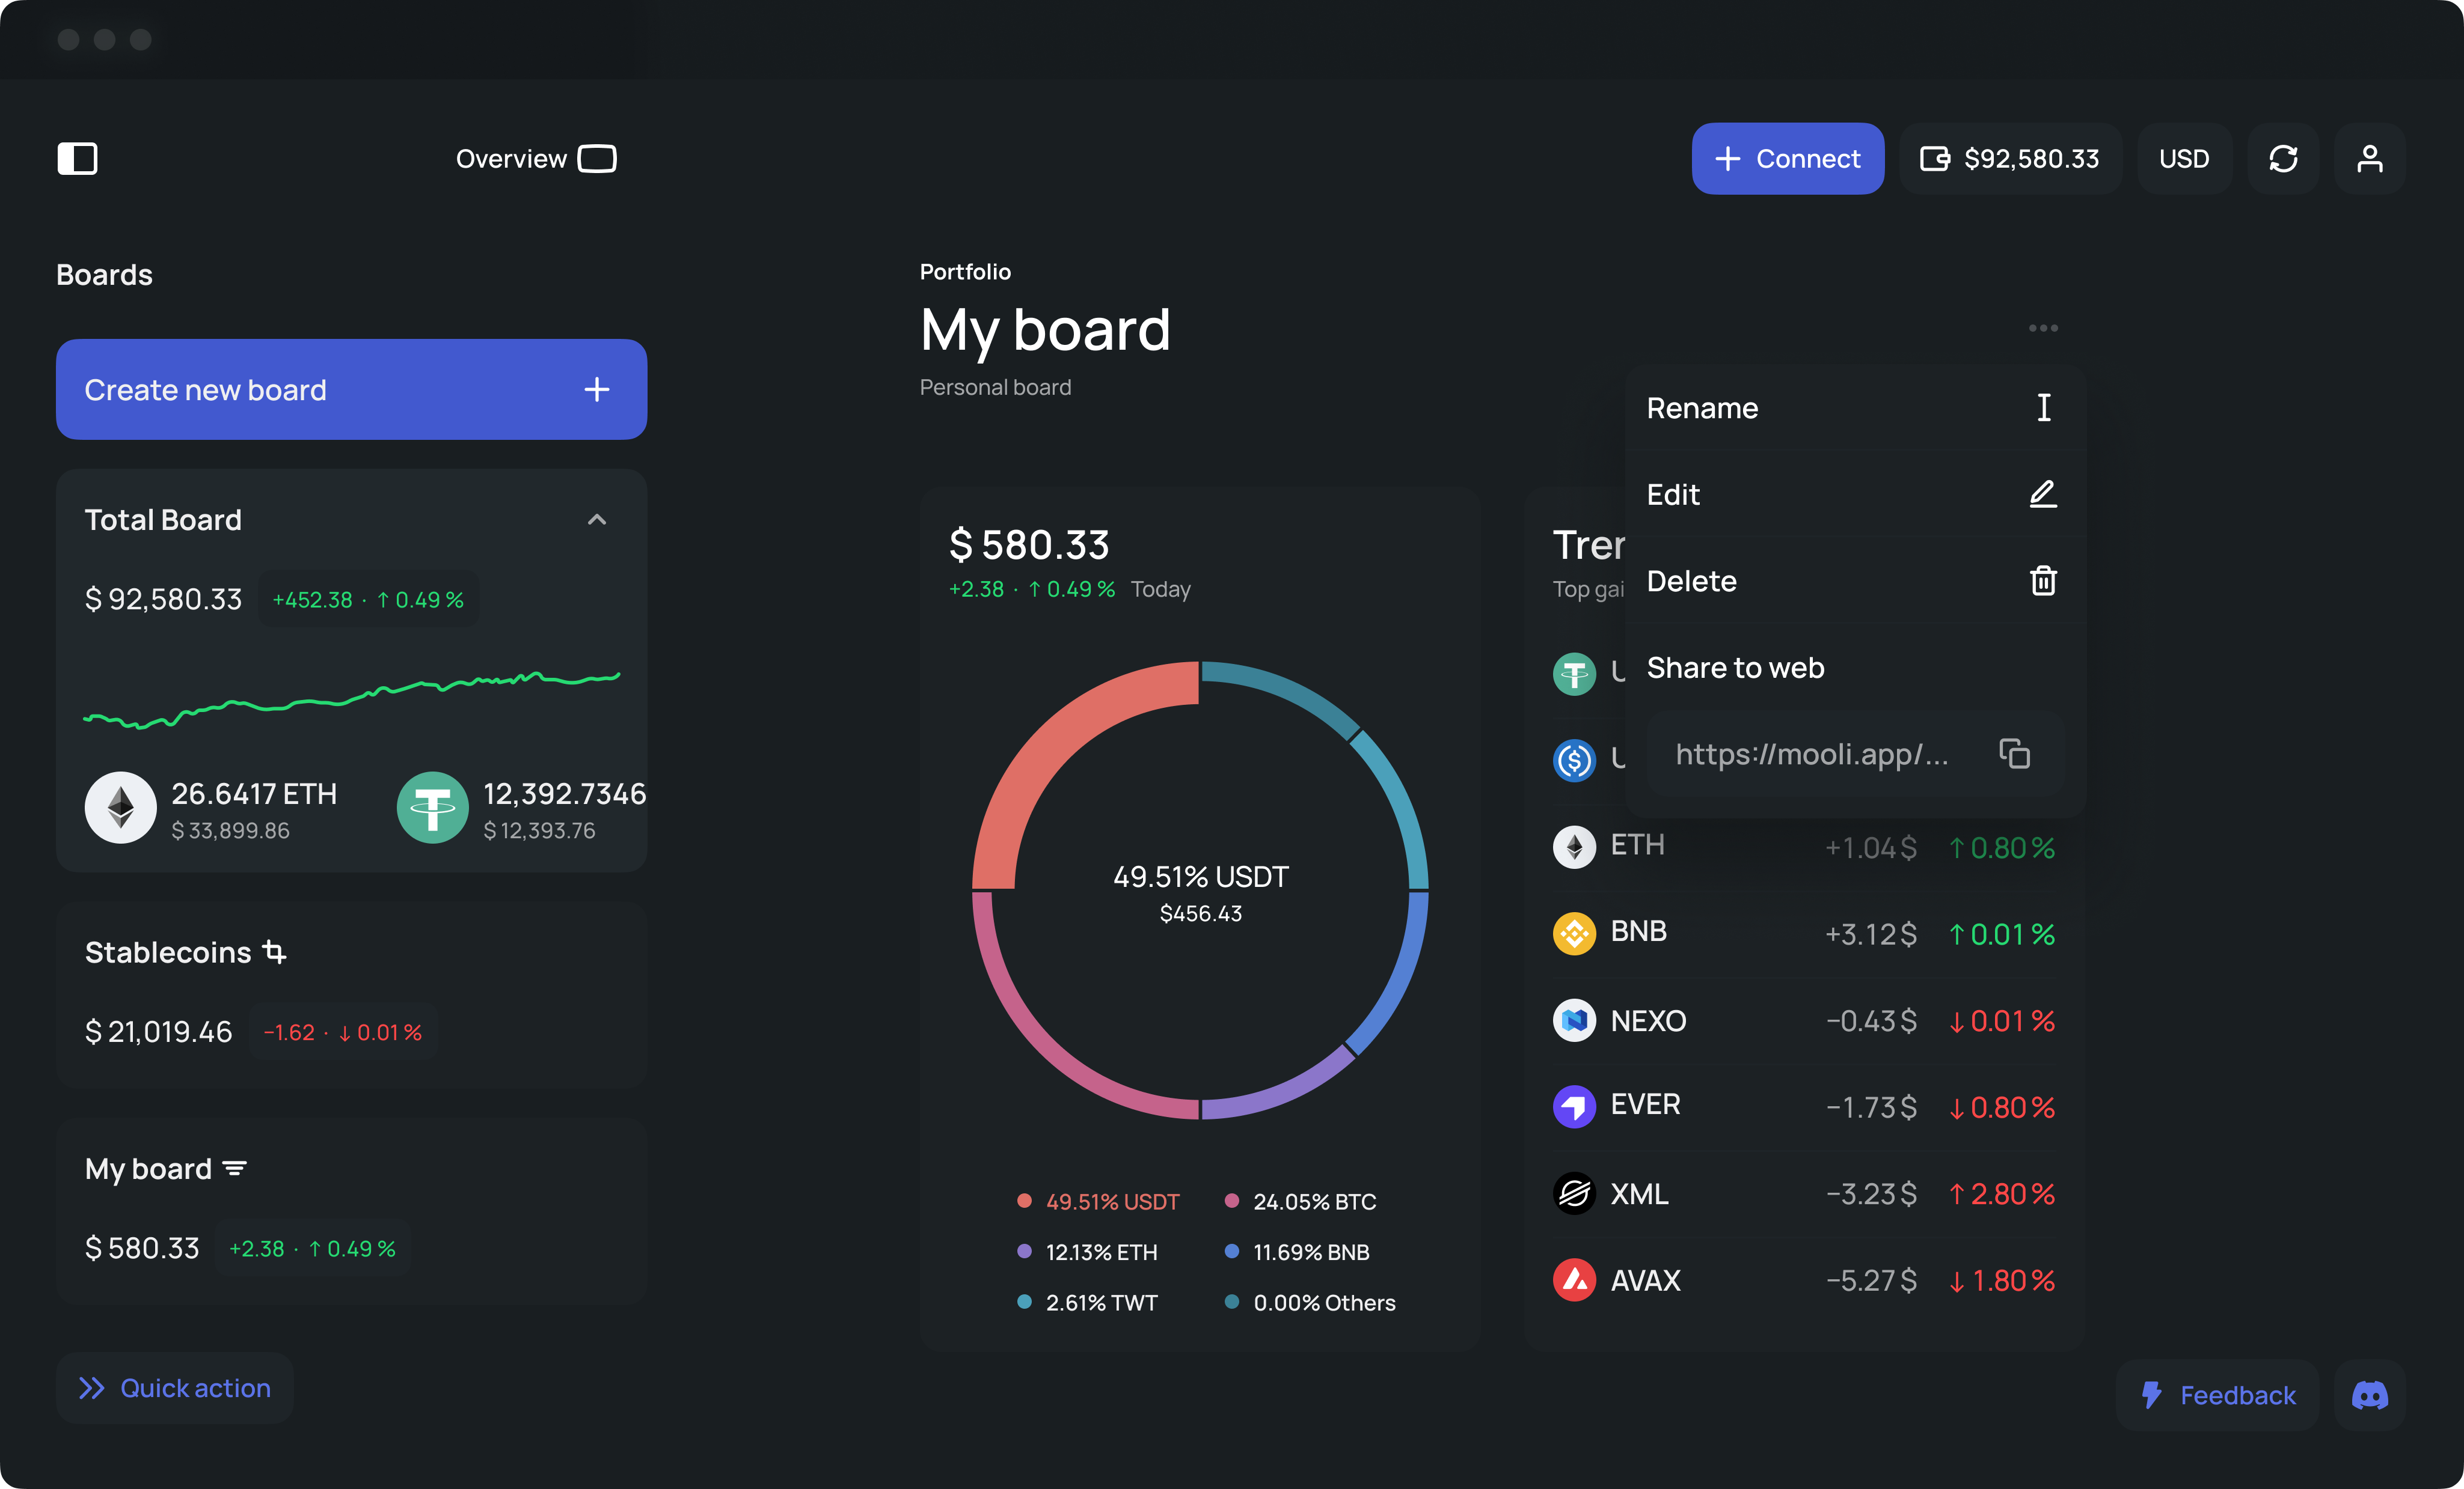Click the Ethereum coin icon in Total Board
The image size is (2464, 1489).
pos(120,808)
